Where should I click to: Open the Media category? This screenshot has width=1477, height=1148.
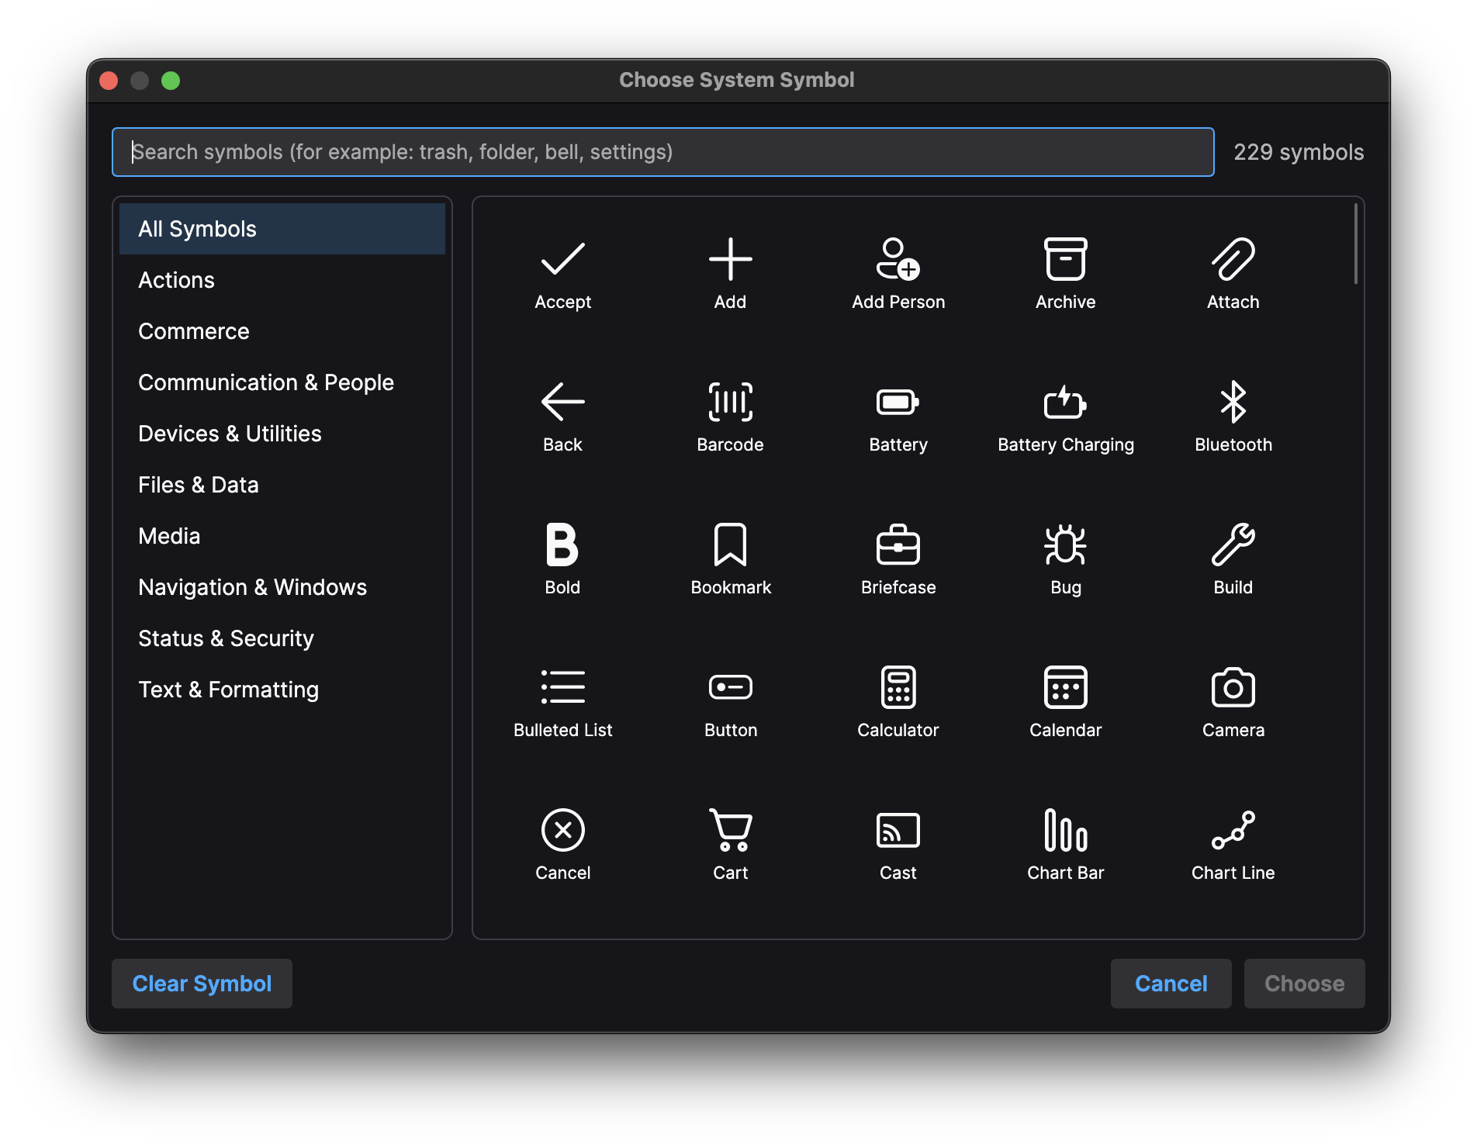pyautogui.click(x=282, y=536)
